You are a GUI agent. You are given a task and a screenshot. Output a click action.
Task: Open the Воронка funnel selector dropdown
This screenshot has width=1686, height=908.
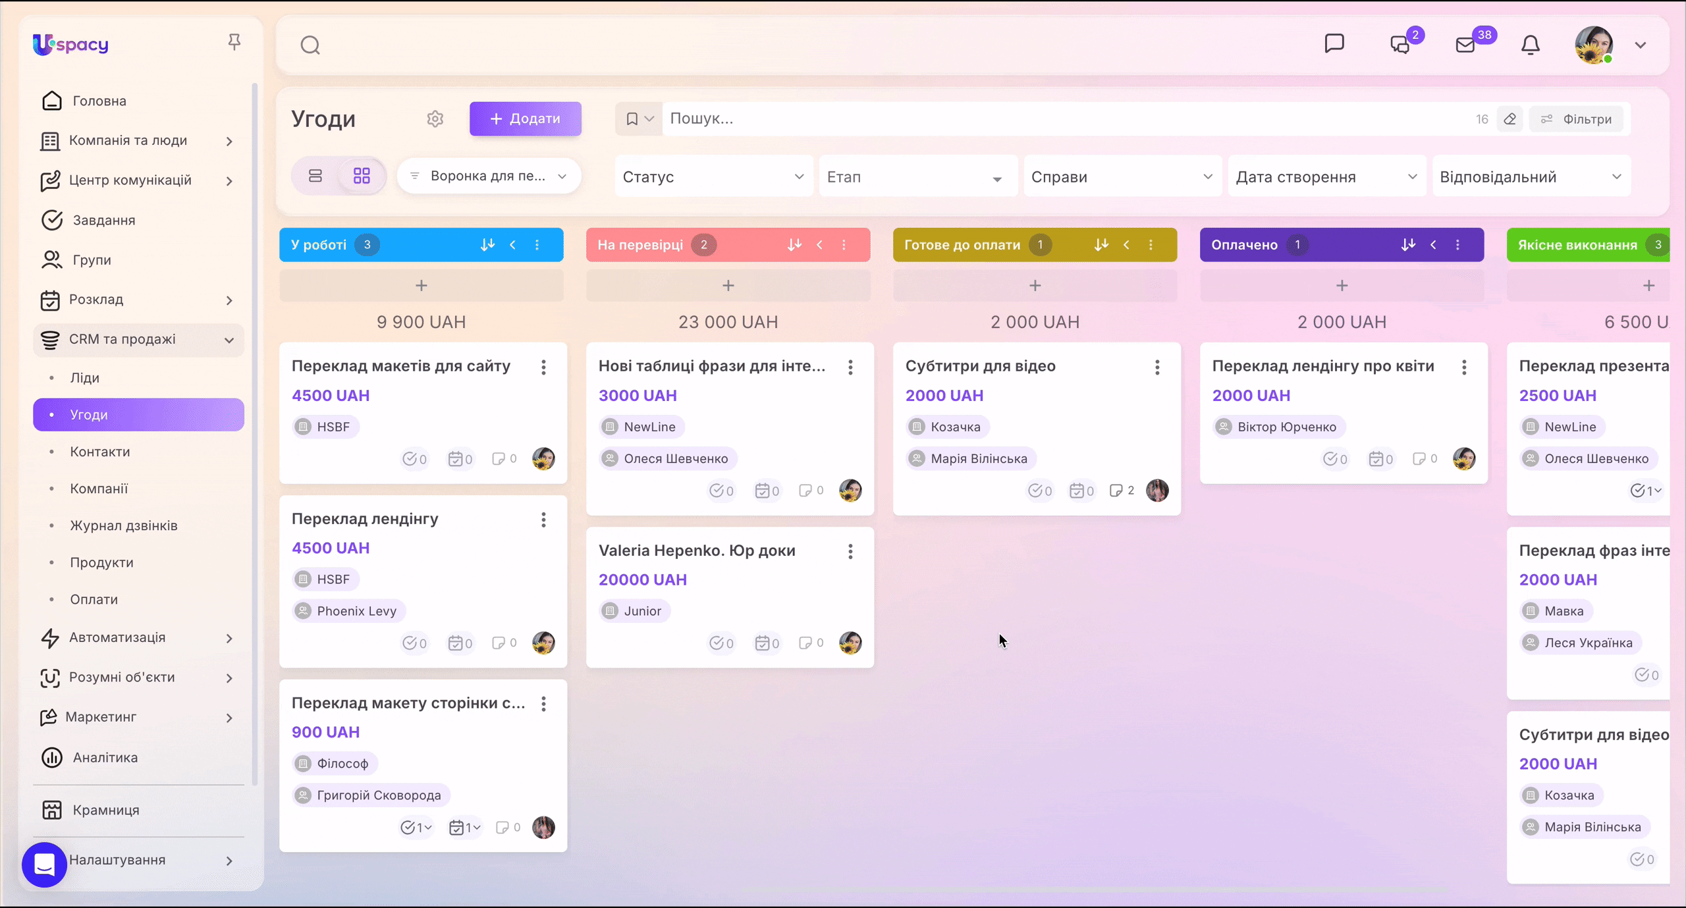point(489,176)
